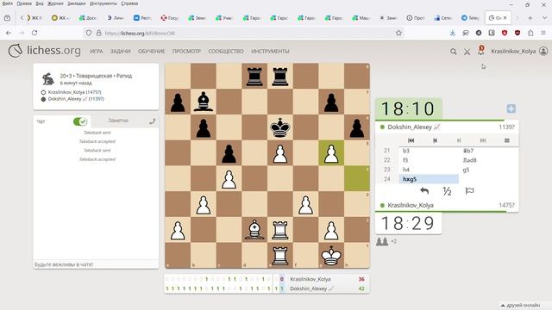Image resolution: width=552 pixels, height=310 pixels.
Task: Open Krasilnikov_Kolya in crosstable below board
Action: (x=310, y=279)
